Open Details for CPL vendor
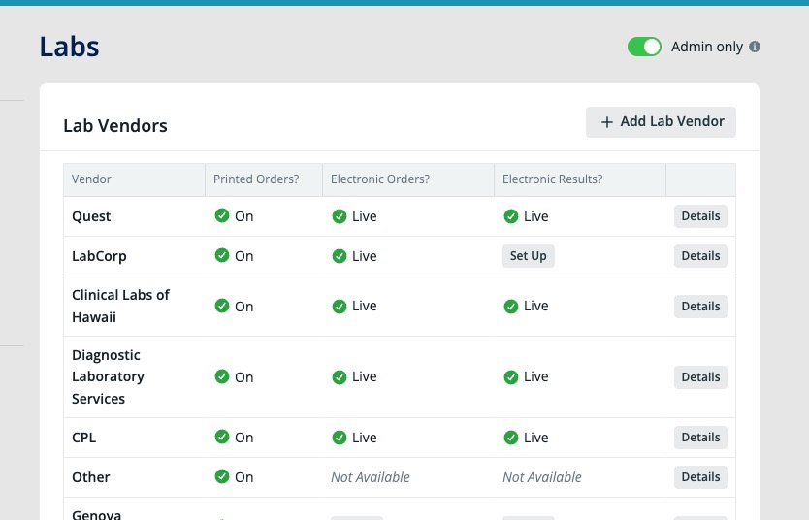Image resolution: width=809 pixels, height=520 pixels. click(x=700, y=438)
